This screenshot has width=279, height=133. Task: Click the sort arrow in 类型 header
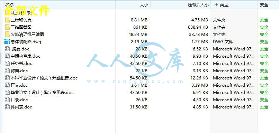[216, 5]
